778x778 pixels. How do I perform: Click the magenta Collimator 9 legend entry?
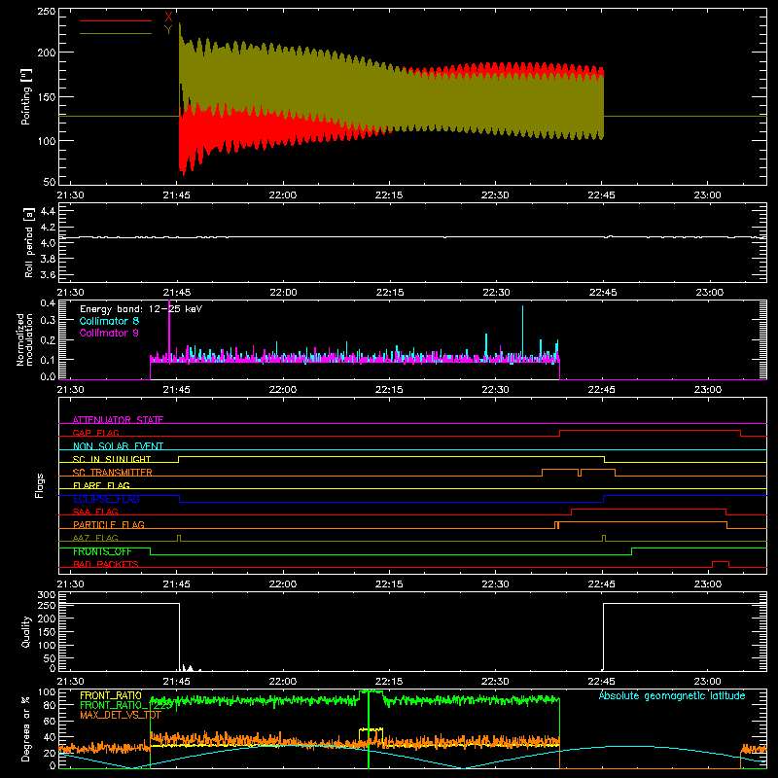(x=109, y=333)
